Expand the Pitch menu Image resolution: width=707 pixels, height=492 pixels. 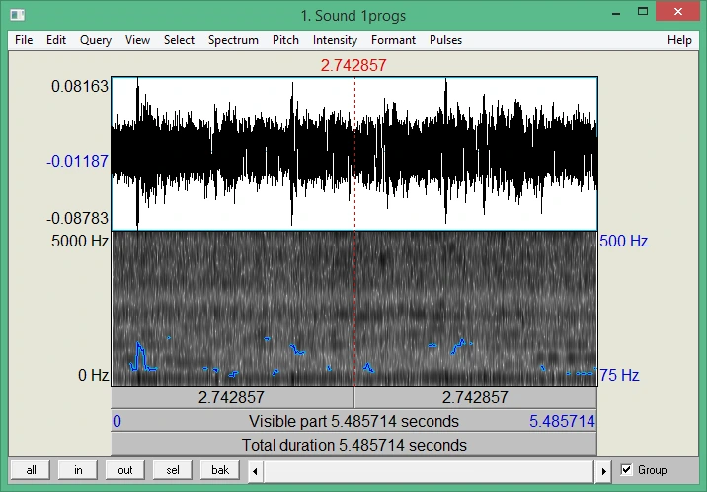[285, 40]
